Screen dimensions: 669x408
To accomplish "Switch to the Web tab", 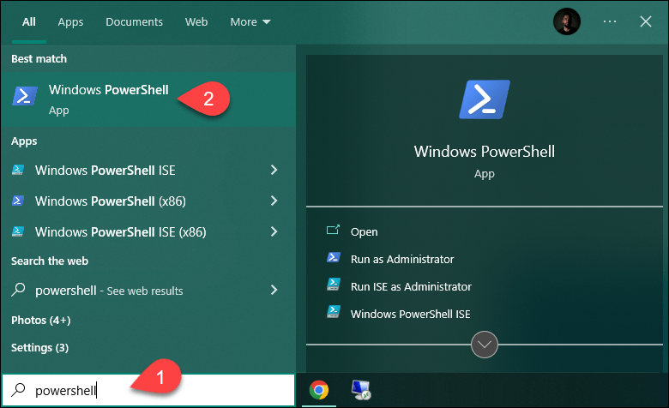I will click(x=196, y=21).
